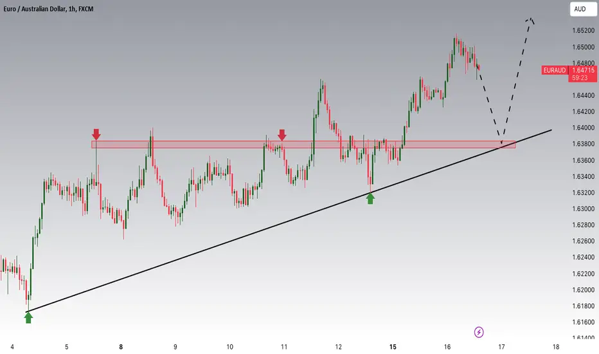This screenshot has height=354, width=599.
Task: Click date label 9 on time axis
Action: 175,347
